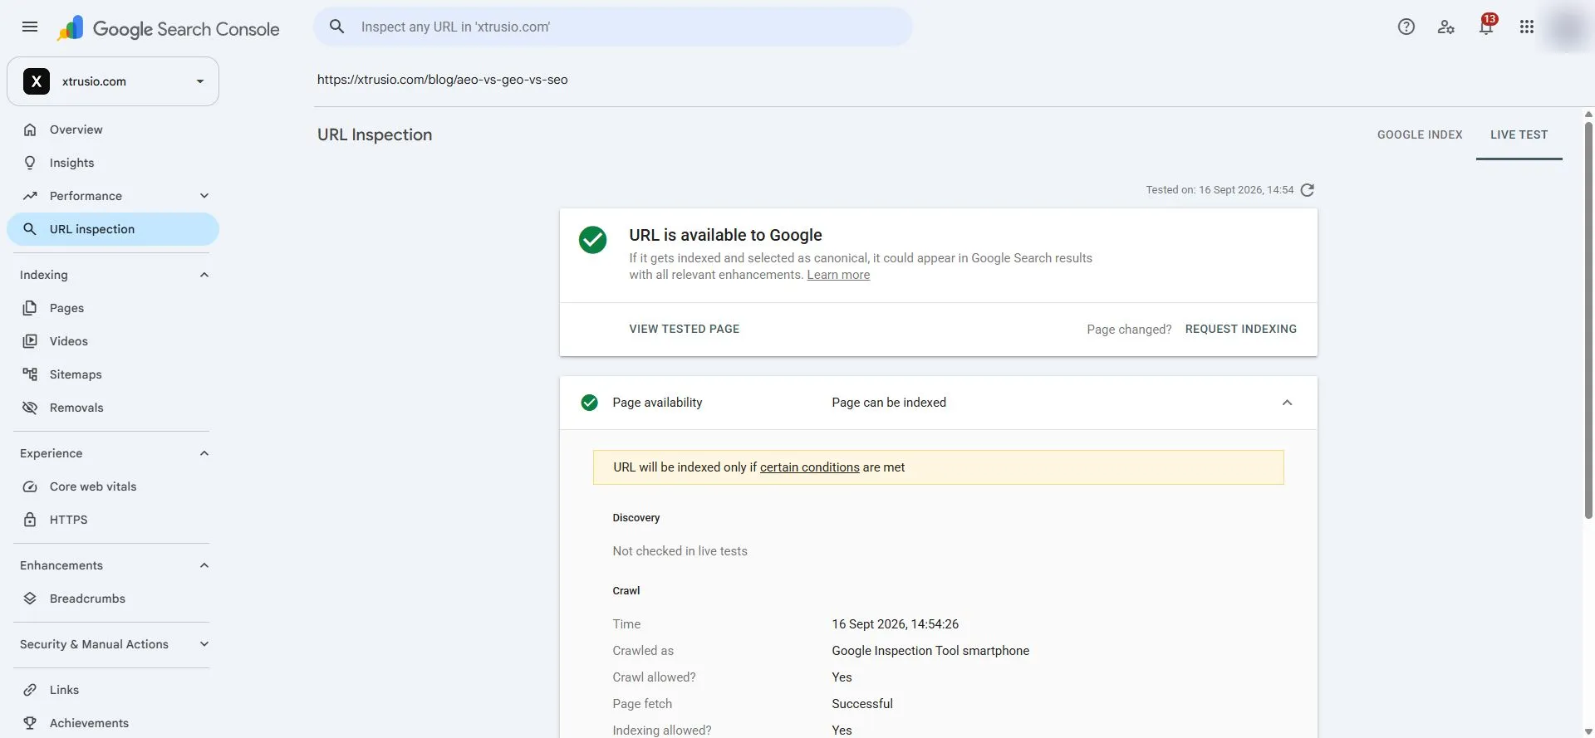Click the search magnifier icon in top bar
Screen dimensions: 1595x738
[337, 27]
